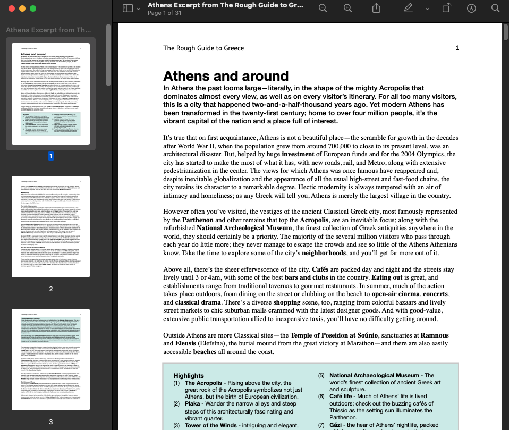The width and height of the screenshot is (509, 430).
Task: Open sidebar view options chevron
Action: tap(138, 9)
